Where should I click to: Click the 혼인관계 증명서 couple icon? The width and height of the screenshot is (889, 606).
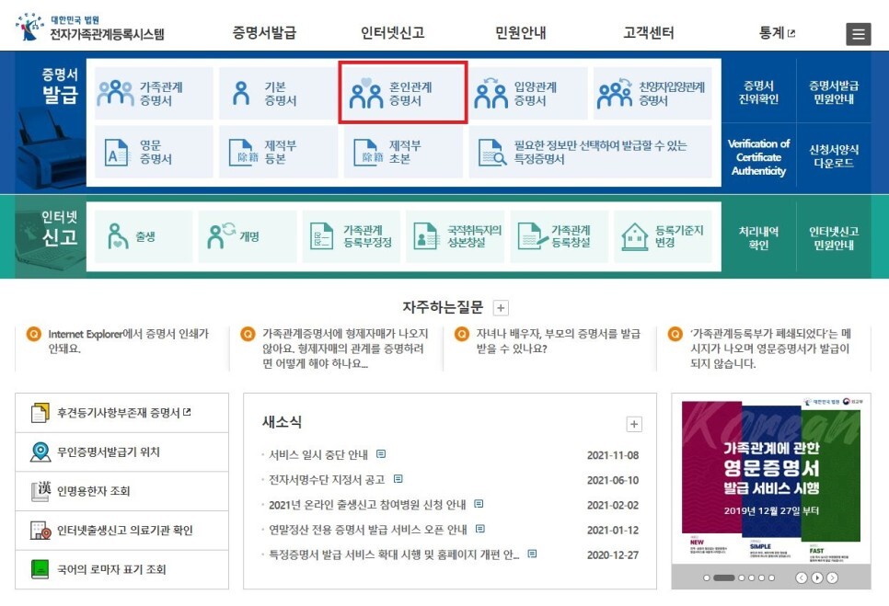pyautogui.click(x=366, y=94)
